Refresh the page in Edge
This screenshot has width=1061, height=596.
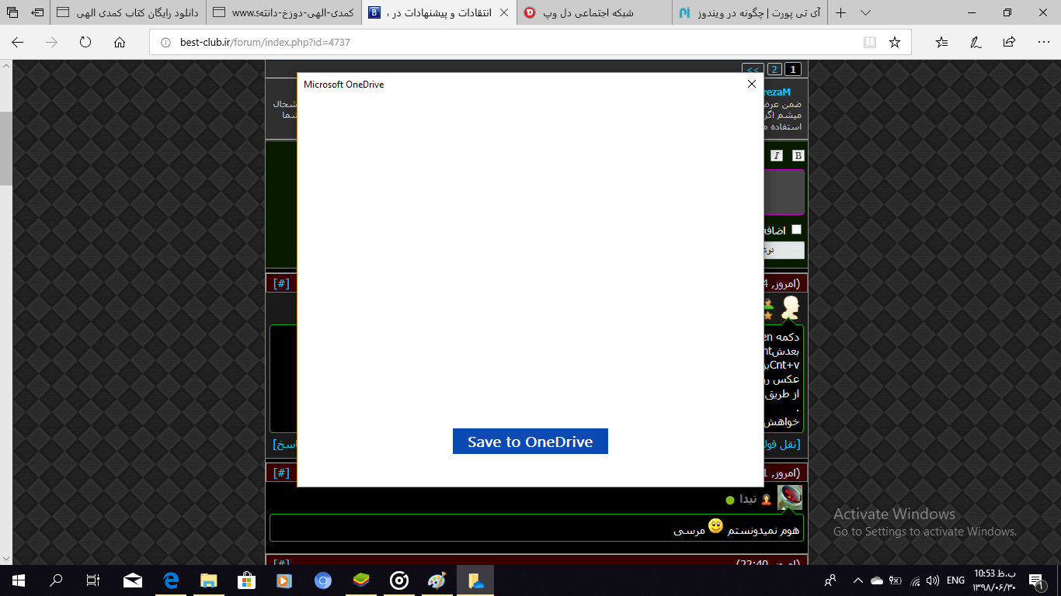(85, 43)
